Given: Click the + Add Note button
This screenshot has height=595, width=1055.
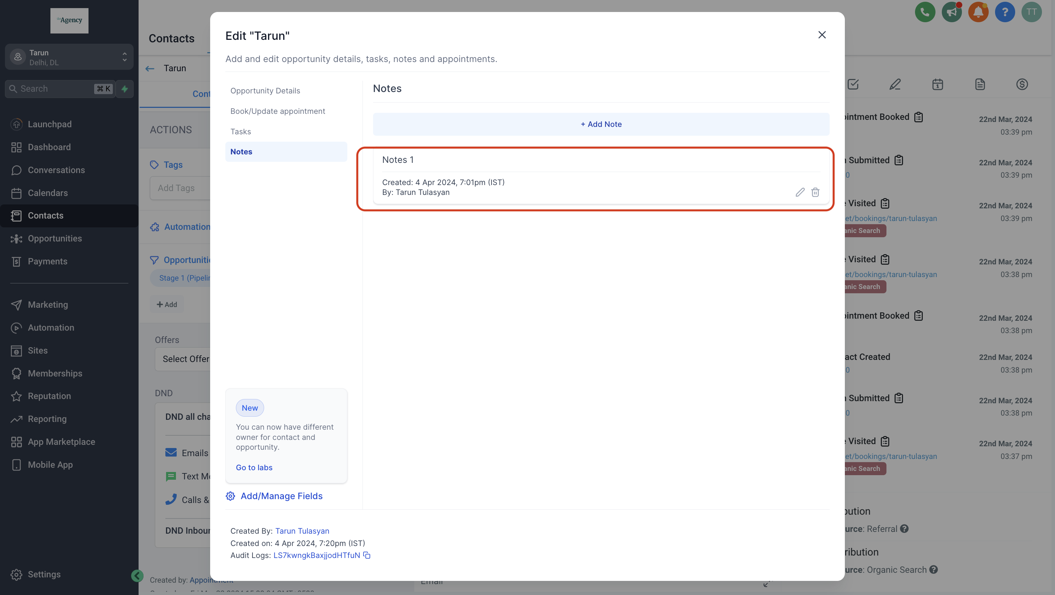Looking at the screenshot, I should tap(601, 124).
